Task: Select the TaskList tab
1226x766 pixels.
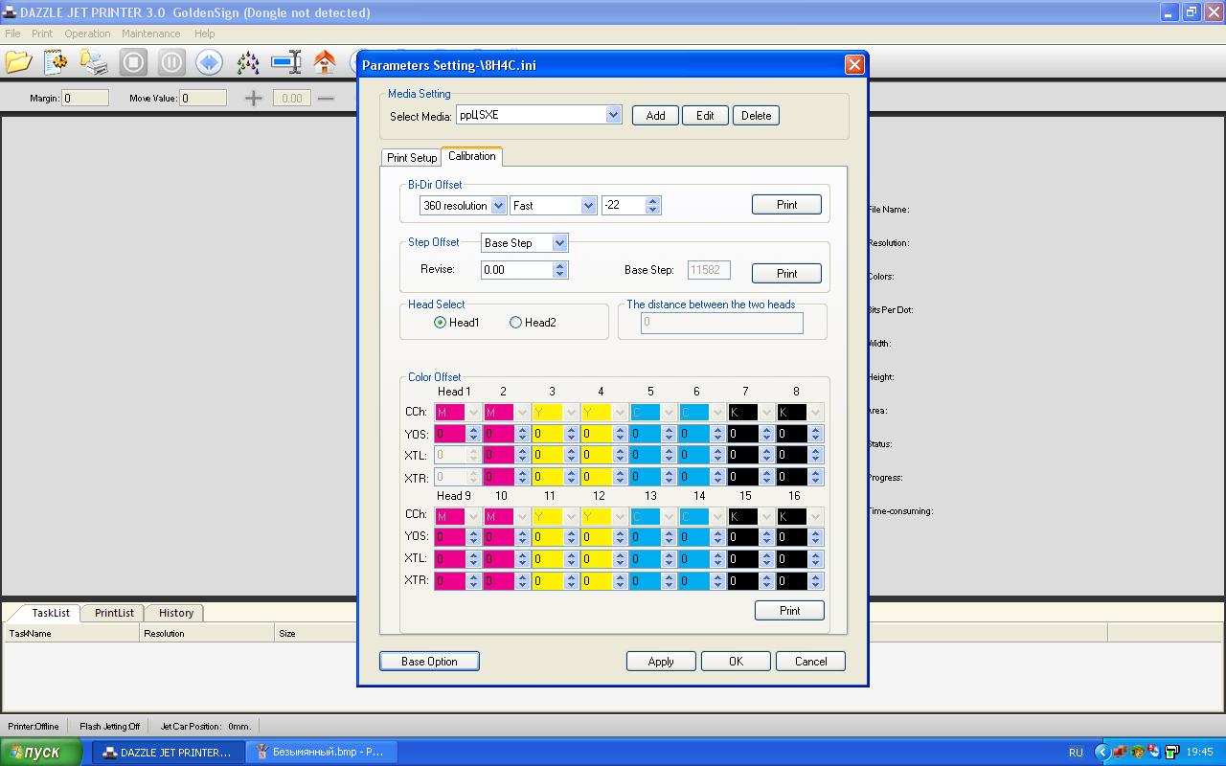Action: (x=51, y=613)
